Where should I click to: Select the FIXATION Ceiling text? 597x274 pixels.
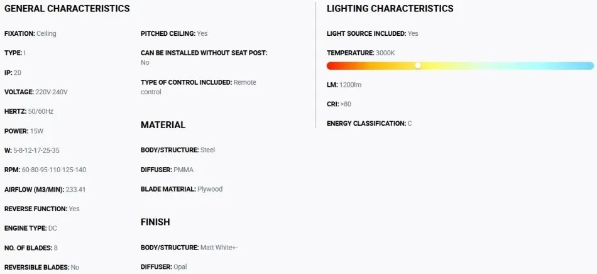[30, 33]
